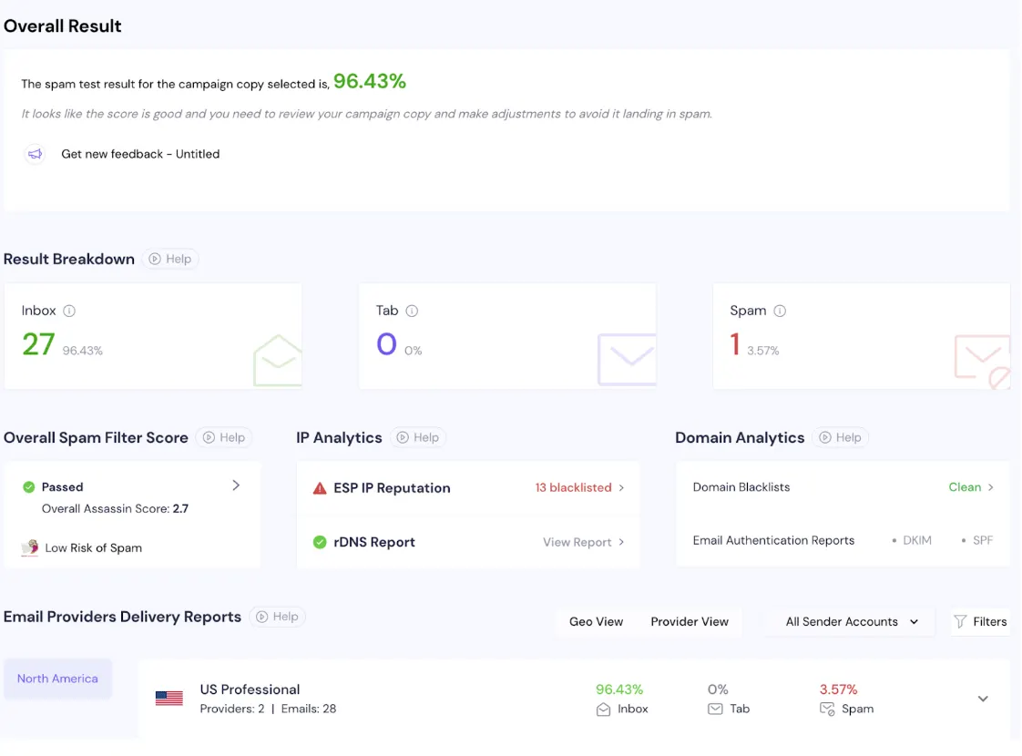Click the 96.43% overall result score
1022x756 pixels.
click(x=370, y=81)
